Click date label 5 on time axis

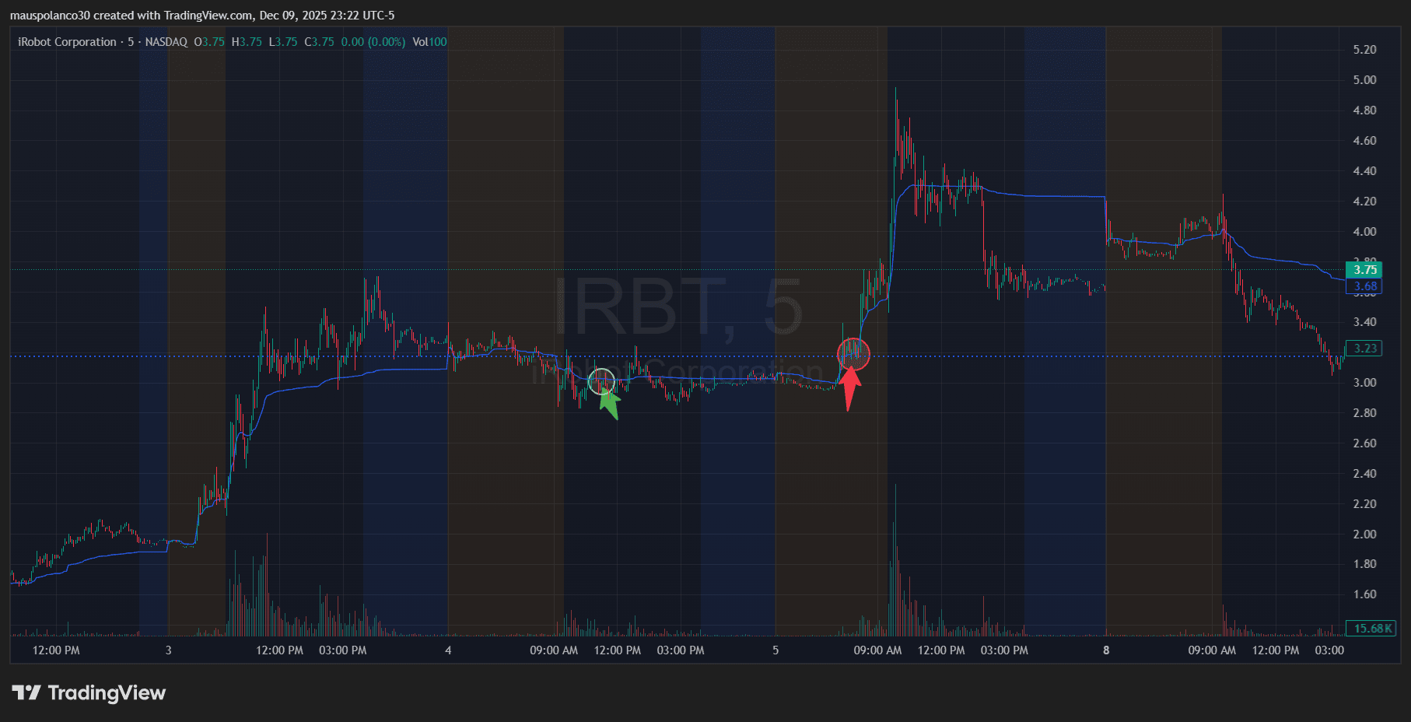click(x=776, y=650)
